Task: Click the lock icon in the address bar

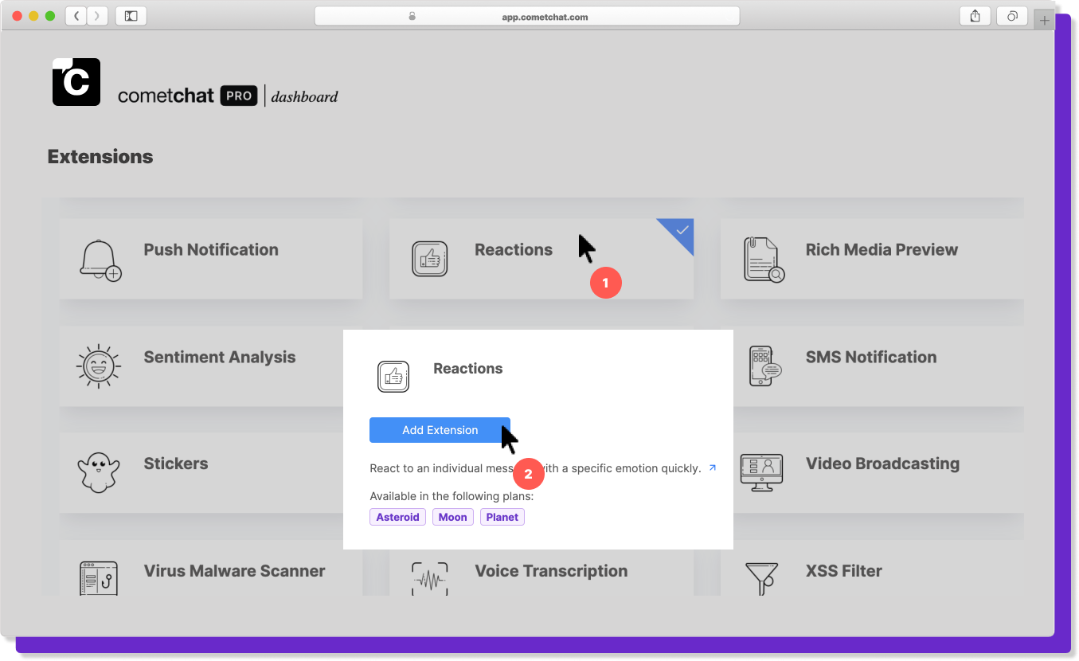Action: pos(412,16)
